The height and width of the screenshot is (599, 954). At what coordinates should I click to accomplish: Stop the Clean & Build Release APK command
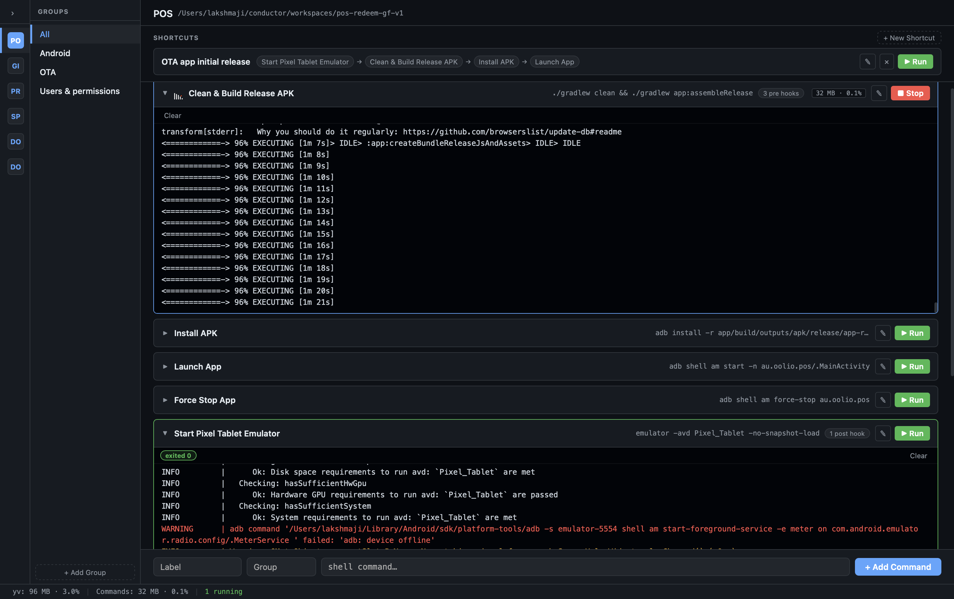(910, 93)
